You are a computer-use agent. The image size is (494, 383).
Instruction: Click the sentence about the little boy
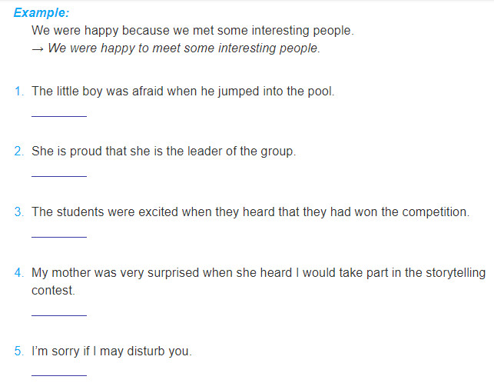point(183,92)
